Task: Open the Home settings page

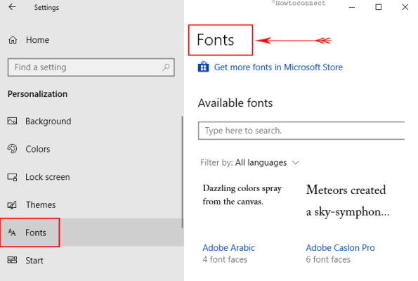Action: (x=38, y=40)
